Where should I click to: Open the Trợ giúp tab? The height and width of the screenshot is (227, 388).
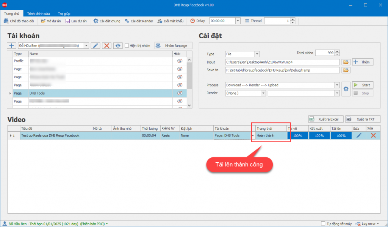click(x=64, y=14)
